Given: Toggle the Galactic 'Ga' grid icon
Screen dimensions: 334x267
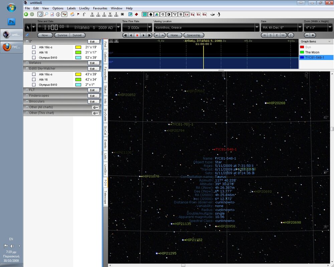Looking at the screenshot, I should pos(204,14).
